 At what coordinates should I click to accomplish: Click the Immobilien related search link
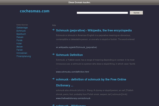[22, 53]
